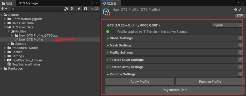Open the English language dropdown
Image resolution: width=246 pixels, height=96 pixels.
coord(227,25)
